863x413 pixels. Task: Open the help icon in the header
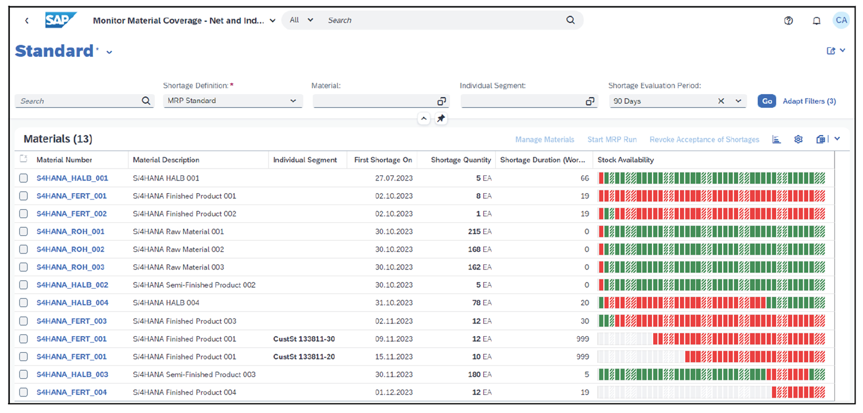(788, 20)
